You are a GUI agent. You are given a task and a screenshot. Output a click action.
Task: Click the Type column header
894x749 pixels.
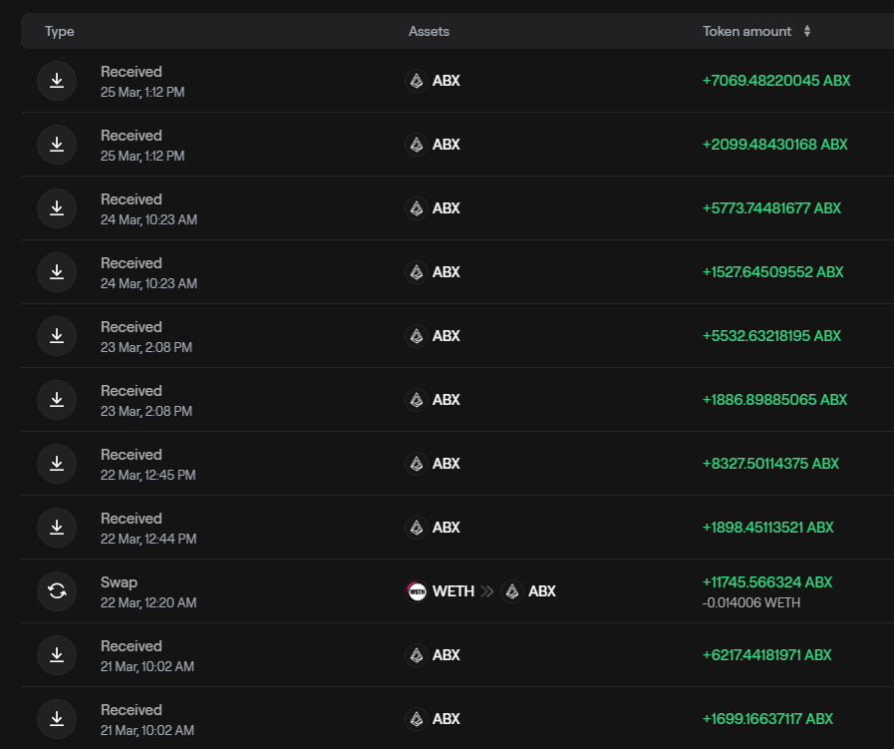point(59,32)
